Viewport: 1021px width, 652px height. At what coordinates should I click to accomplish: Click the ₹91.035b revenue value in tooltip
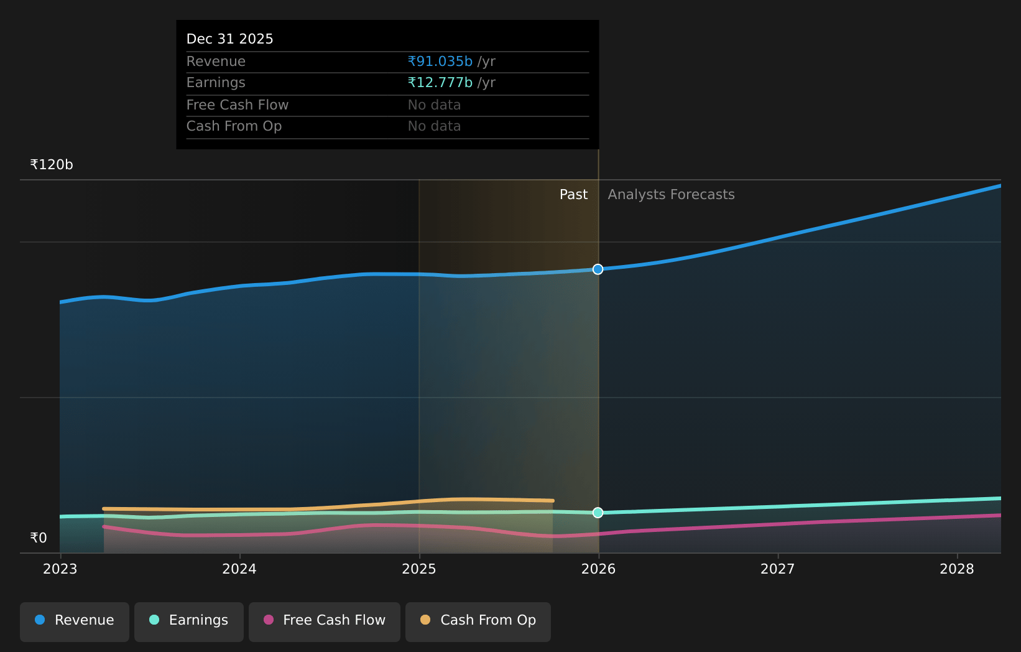coord(440,62)
